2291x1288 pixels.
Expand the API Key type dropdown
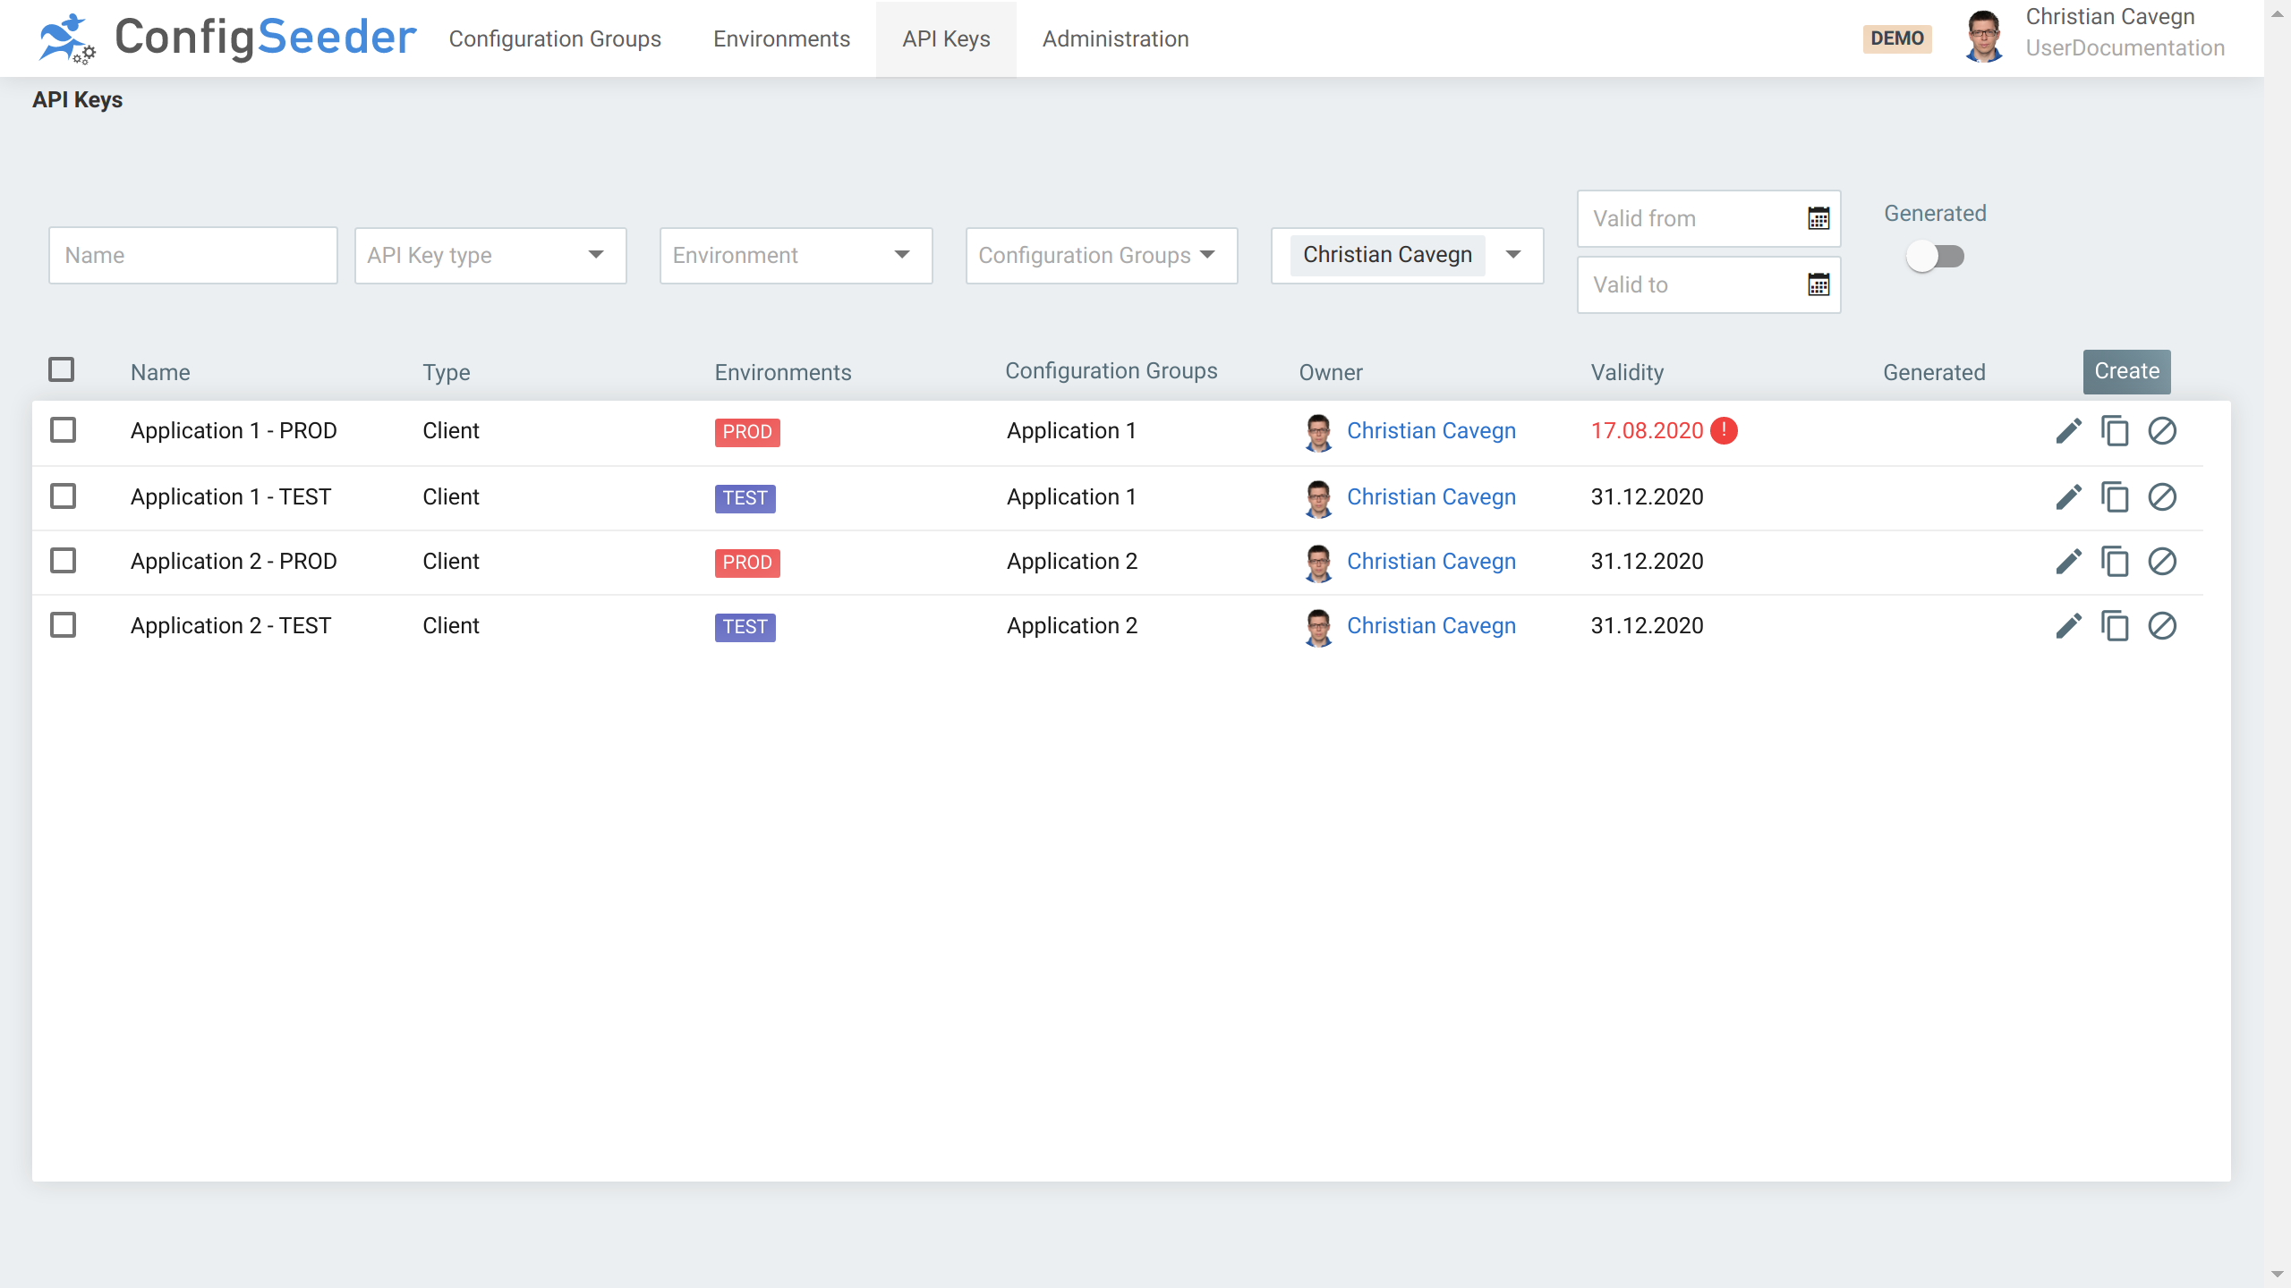click(x=490, y=256)
